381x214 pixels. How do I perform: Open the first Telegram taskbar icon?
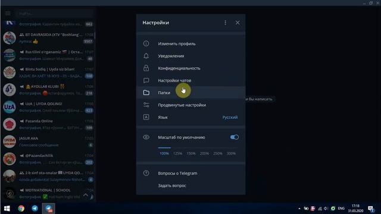[x=35, y=209]
